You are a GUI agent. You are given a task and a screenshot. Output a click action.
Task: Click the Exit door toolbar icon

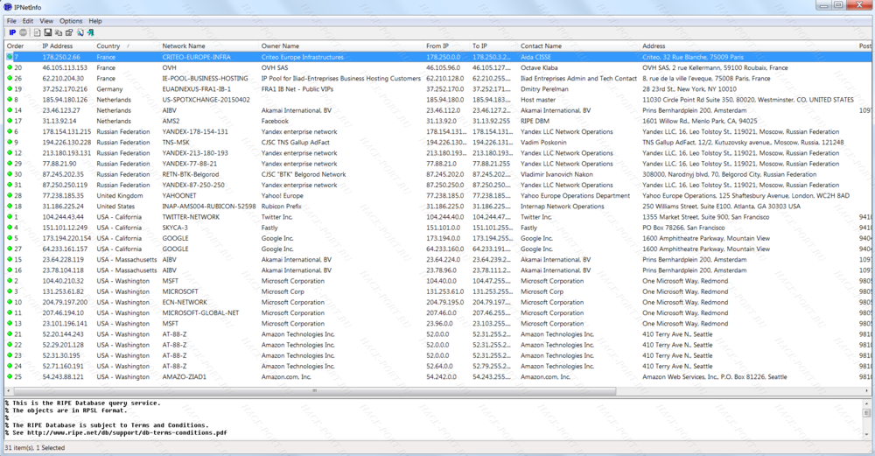[90, 33]
